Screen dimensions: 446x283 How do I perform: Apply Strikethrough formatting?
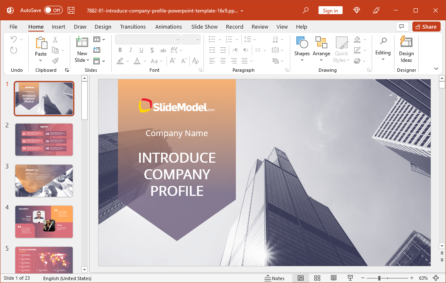pyautogui.click(x=152, y=50)
